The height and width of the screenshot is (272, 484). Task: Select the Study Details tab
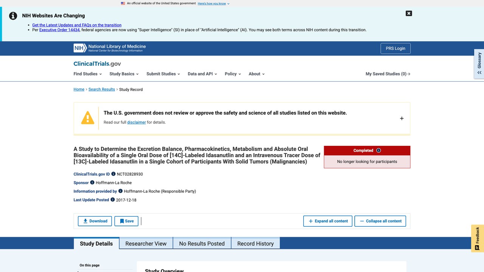pyautogui.click(x=96, y=244)
